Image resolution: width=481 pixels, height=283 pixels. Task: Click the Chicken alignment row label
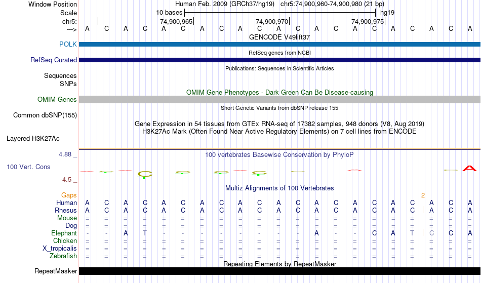65,240
